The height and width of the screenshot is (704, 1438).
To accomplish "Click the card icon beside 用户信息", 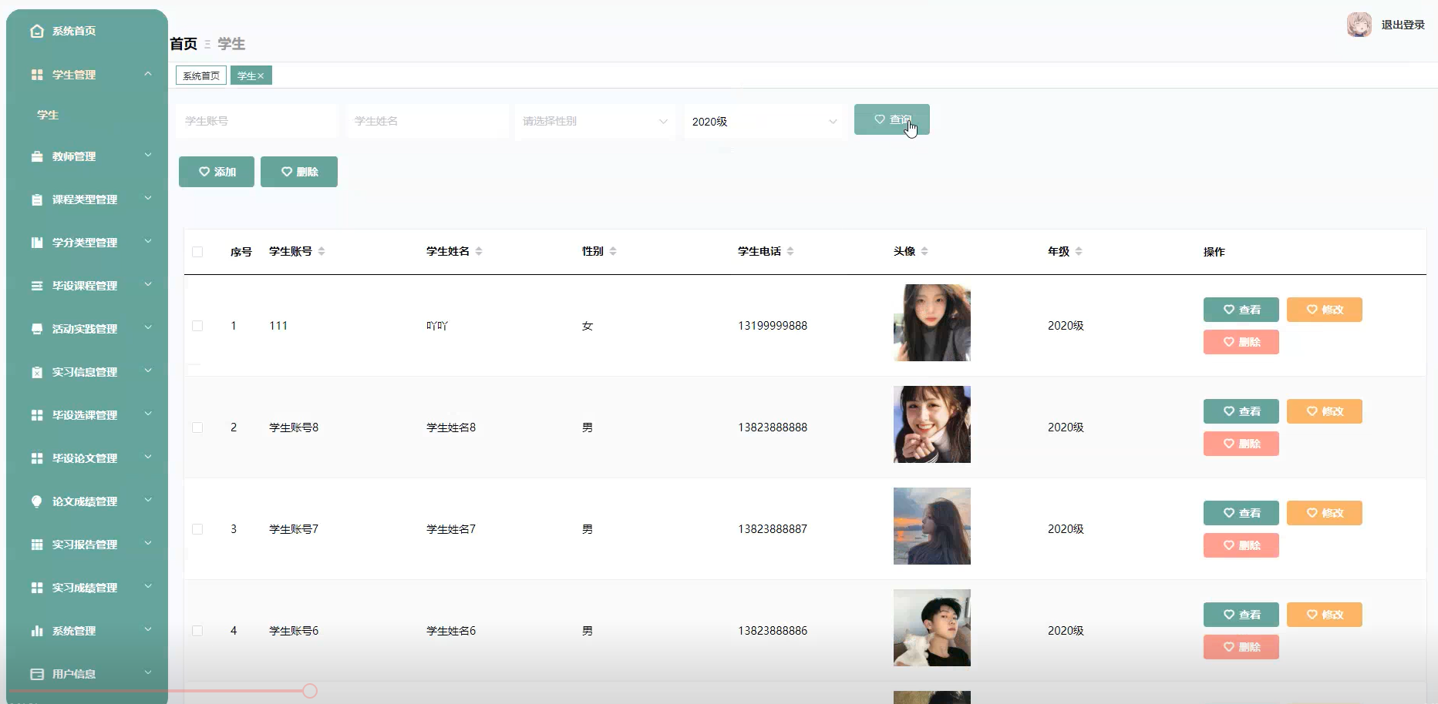I will (x=37, y=674).
